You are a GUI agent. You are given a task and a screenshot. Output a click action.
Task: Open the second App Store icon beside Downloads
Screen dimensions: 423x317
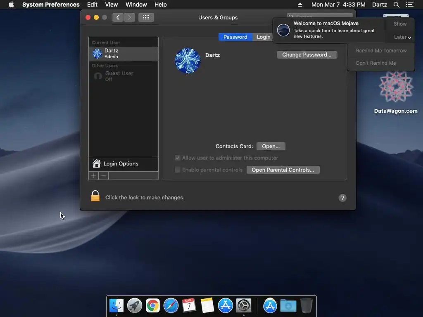[x=270, y=305]
